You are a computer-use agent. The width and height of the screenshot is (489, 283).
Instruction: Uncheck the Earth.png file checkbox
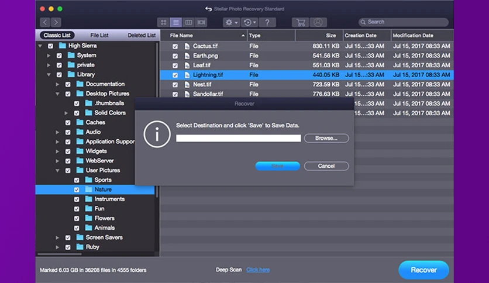tap(175, 56)
